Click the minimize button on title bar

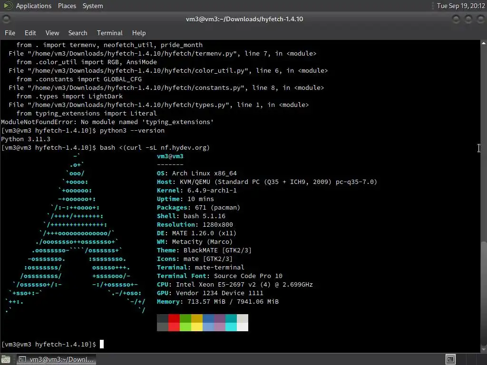pos(456,19)
